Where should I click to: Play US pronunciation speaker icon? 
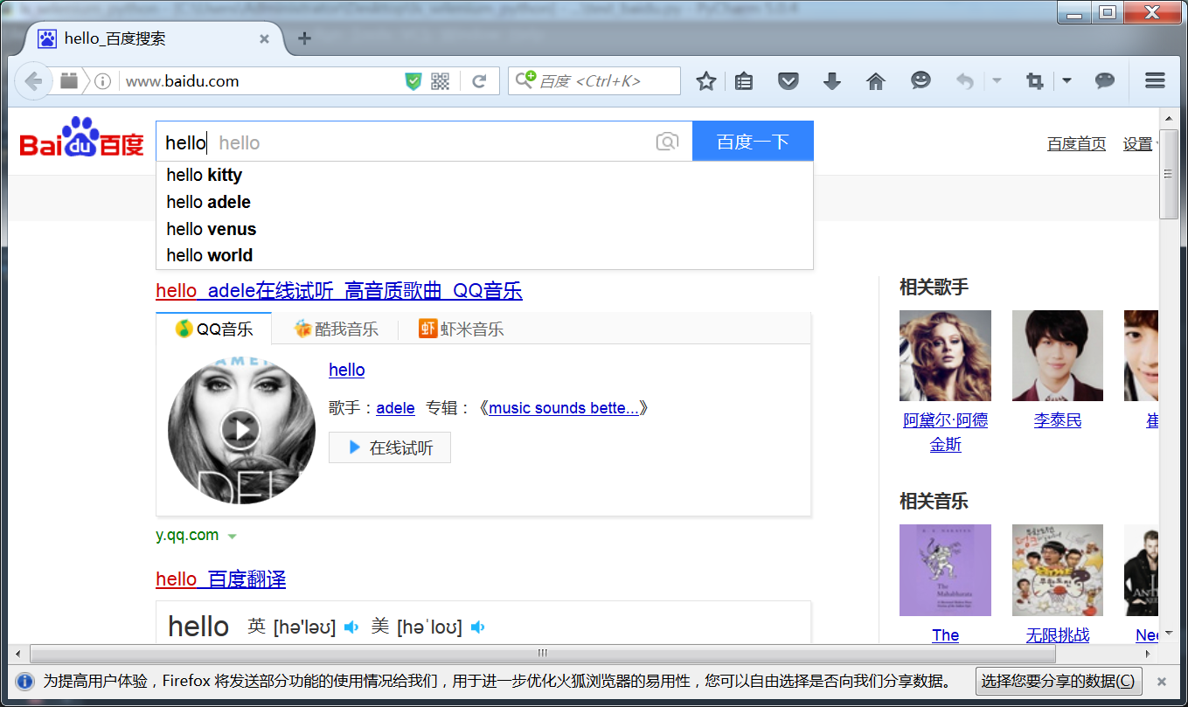477,627
